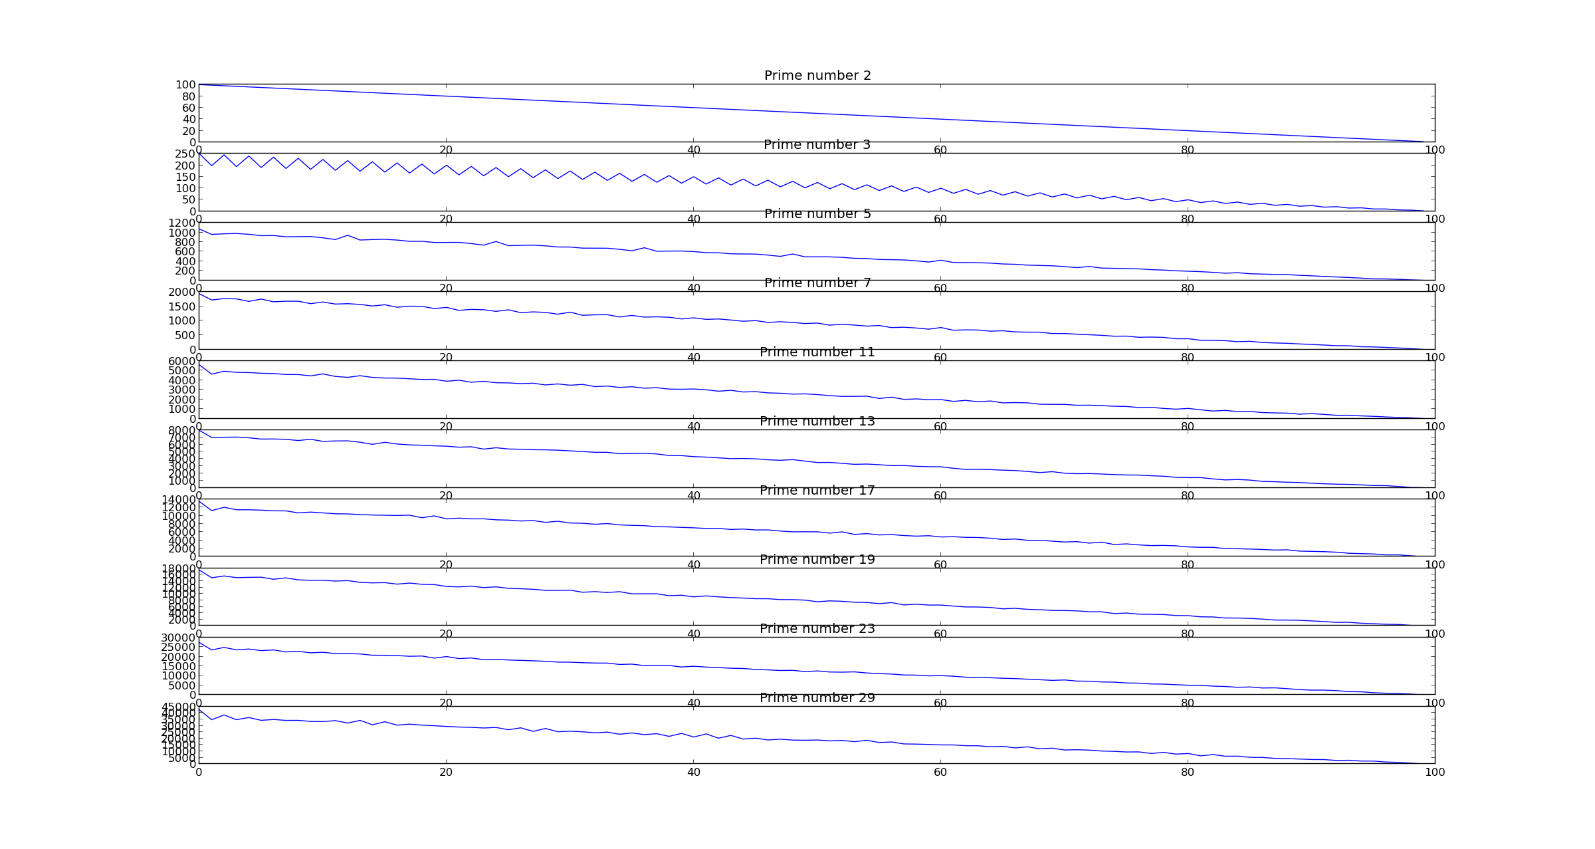Click y-axis label 5000 in Prime number 13 plot

coord(183,452)
